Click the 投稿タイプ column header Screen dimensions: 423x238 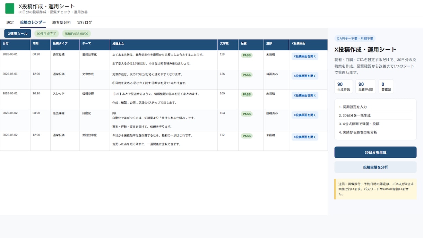(x=65, y=45)
